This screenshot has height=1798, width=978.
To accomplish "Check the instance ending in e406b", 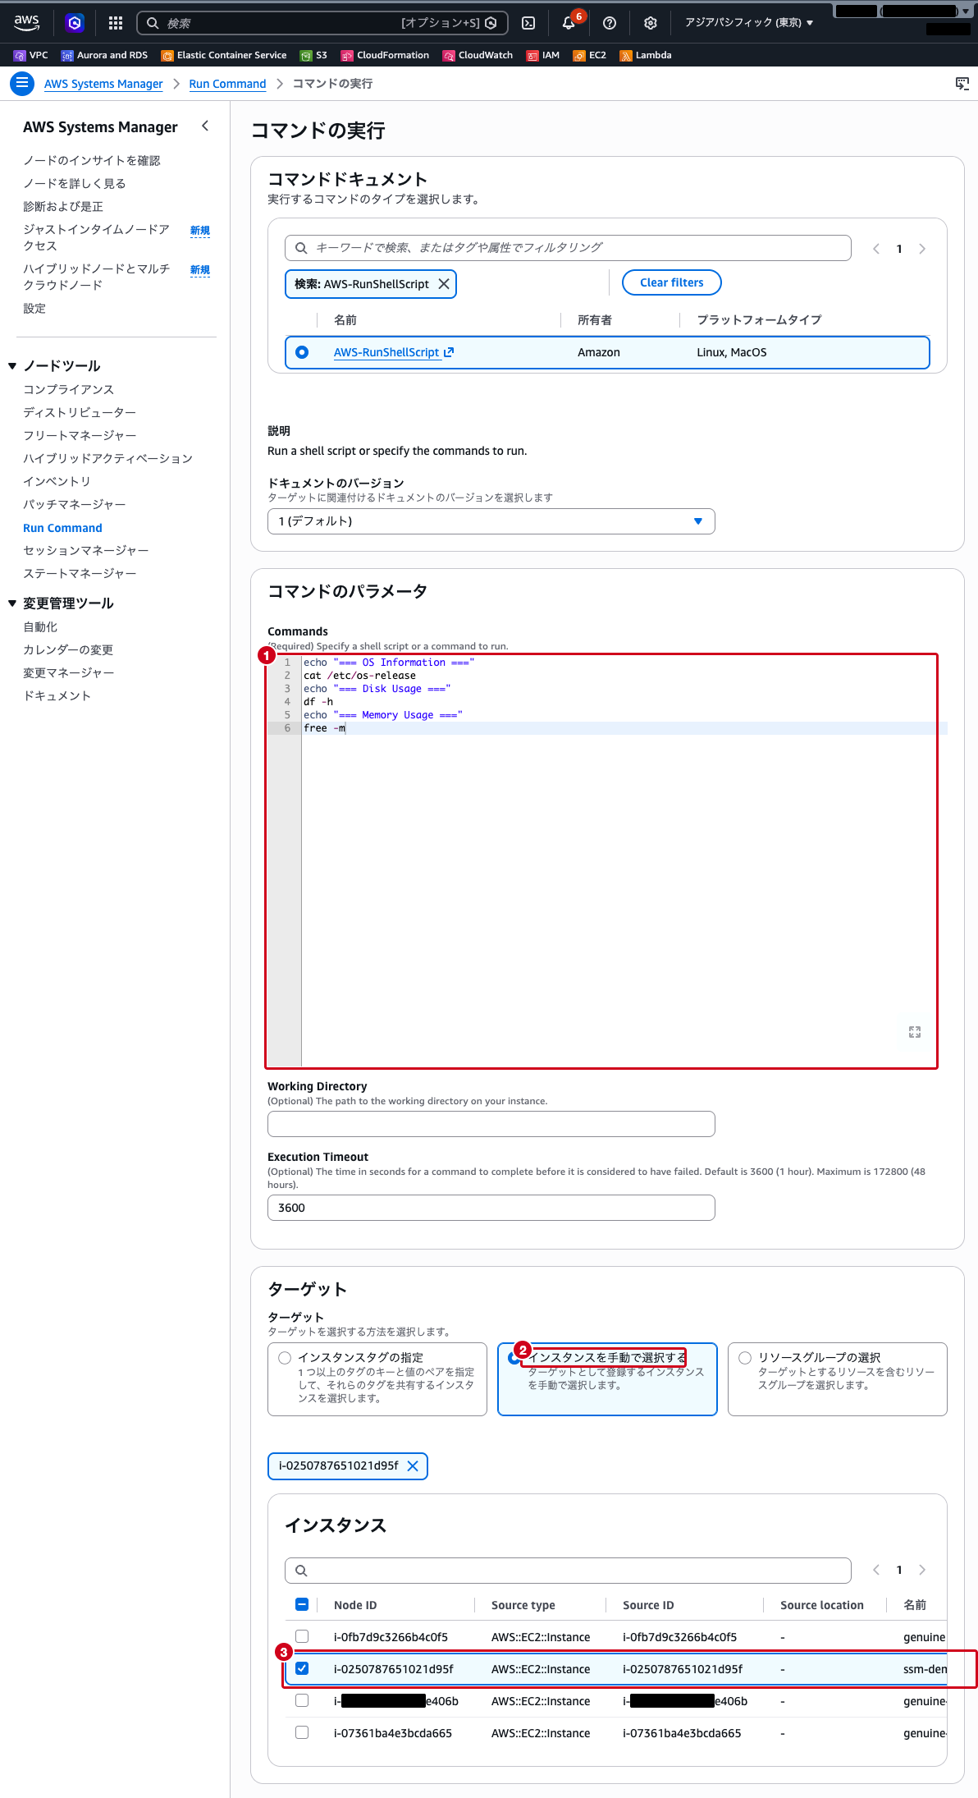I will pos(302,1700).
